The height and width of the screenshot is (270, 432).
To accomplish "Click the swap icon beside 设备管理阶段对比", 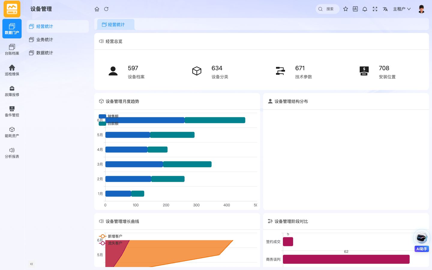I will pos(270,221).
